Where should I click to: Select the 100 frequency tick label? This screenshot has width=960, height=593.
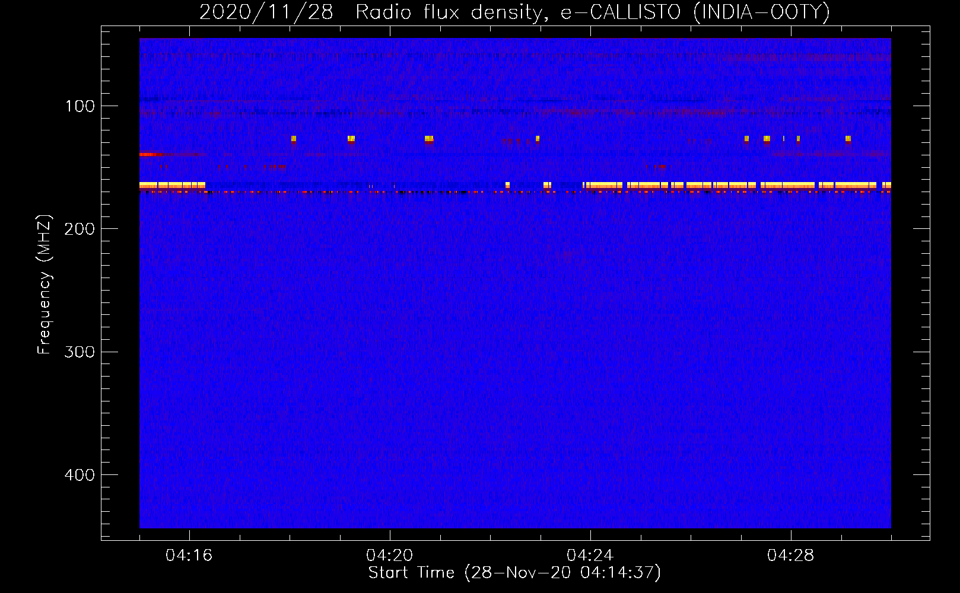tap(80, 106)
